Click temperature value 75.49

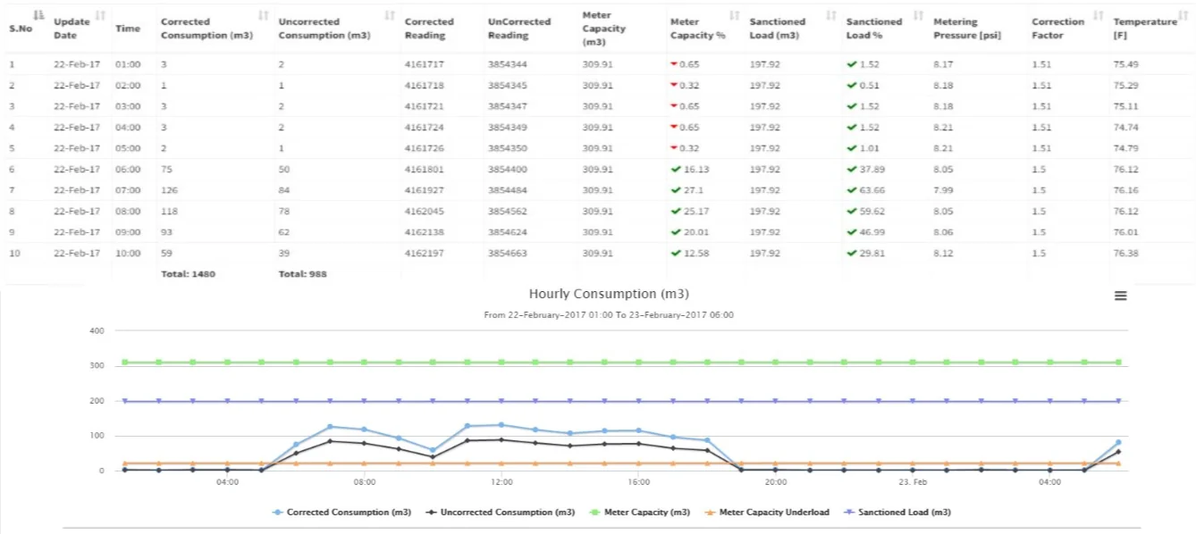(1125, 64)
